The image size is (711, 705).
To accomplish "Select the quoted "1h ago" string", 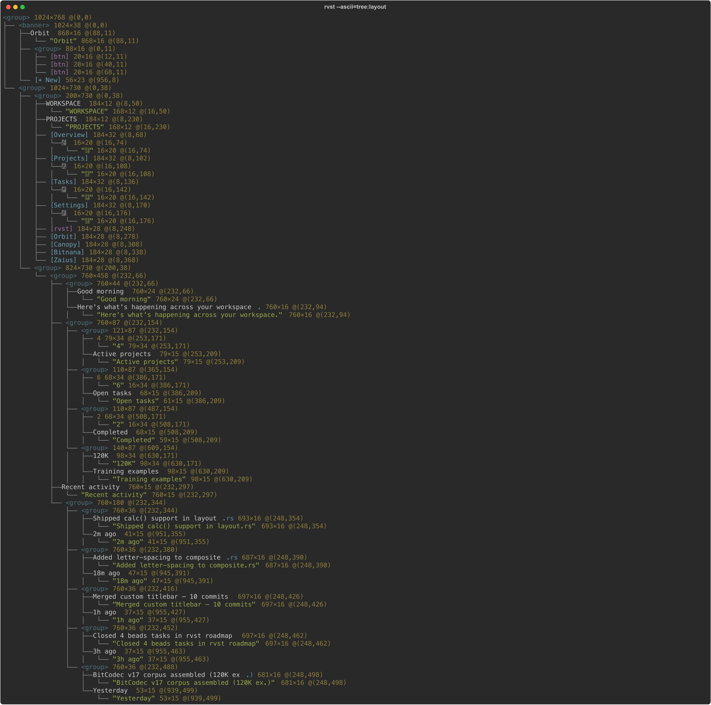I will pos(128,620).
